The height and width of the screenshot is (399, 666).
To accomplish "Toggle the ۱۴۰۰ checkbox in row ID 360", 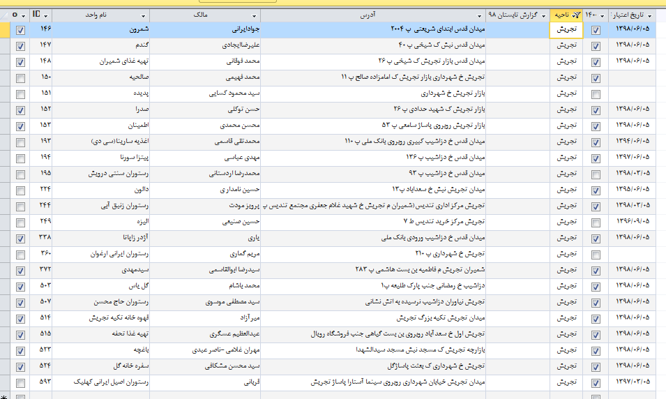I will click(596, 255).
